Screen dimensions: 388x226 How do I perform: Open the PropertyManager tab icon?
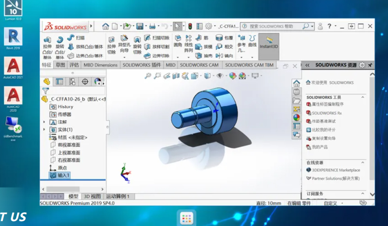[x=59, y=82]
